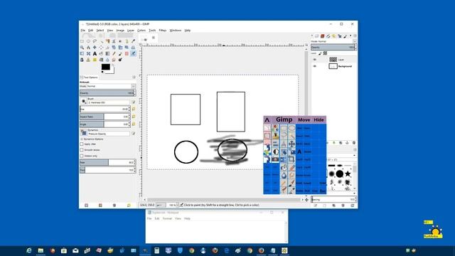Collapse the Gimp overlay panel with caret button
The image size is (455, 256).
pos(267,119)
